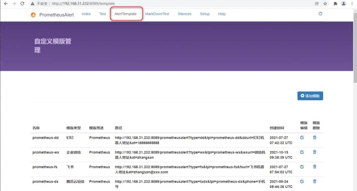Open the Help nav item
Screen dimensions: 357x191
222,14
